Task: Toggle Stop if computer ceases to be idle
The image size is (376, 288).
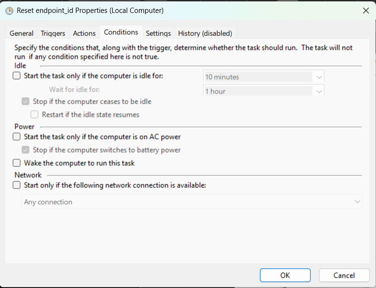Action: tap(26, 101)
